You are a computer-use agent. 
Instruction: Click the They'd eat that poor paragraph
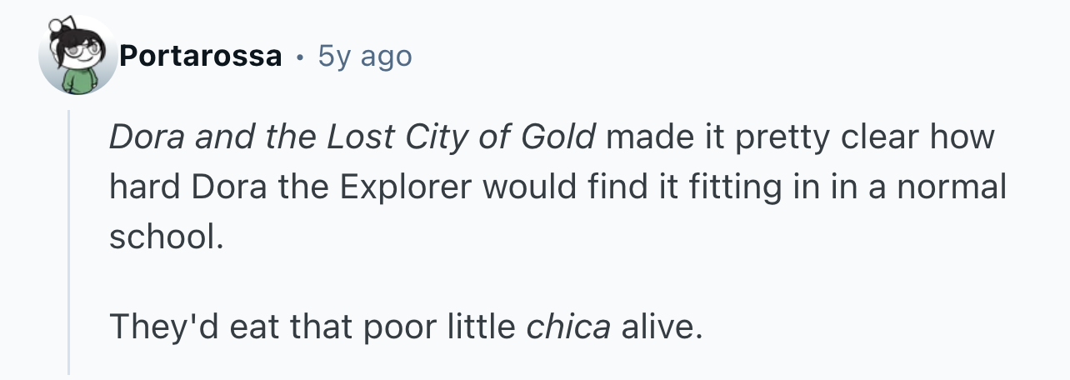(x=407, y=327)
